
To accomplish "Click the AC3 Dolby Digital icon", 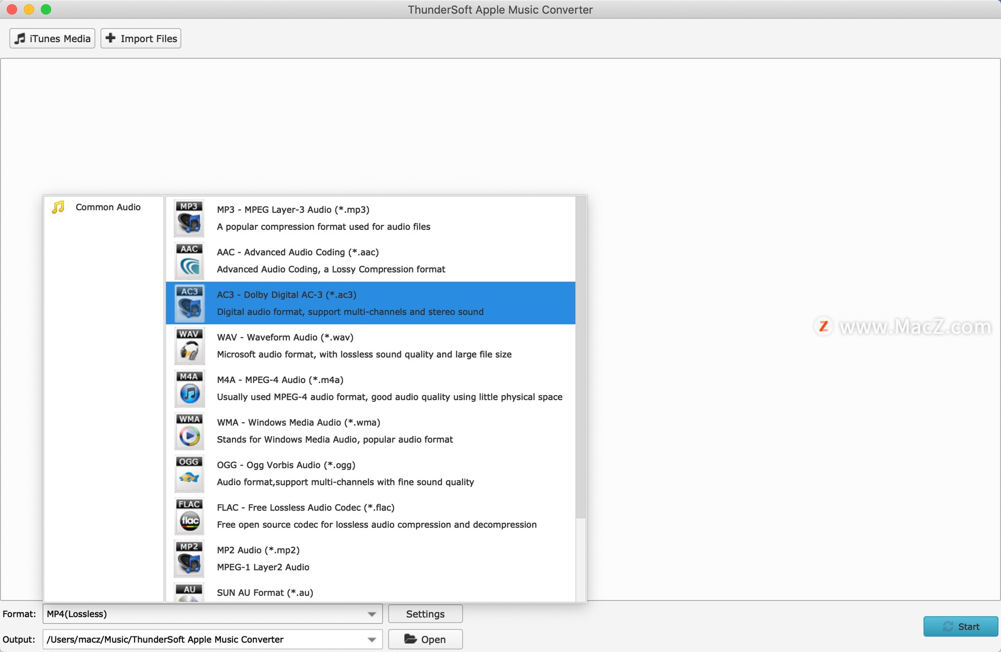I will click(x=189, y=303).
